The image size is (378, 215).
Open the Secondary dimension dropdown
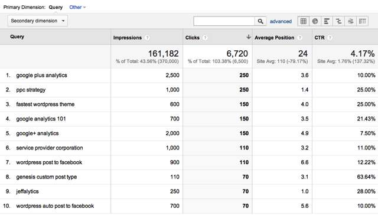(38, 21)
